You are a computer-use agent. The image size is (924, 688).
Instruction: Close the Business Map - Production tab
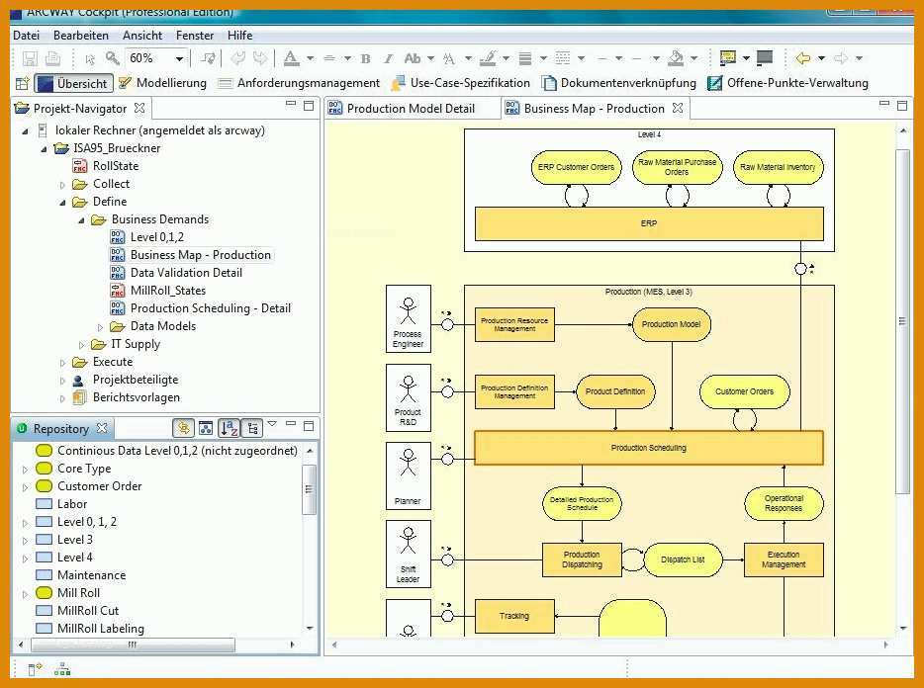[x=678, y=108]
